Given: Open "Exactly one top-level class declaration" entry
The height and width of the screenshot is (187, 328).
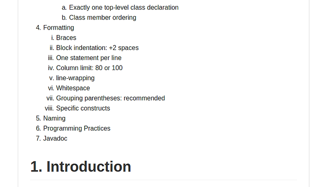Looking at the screenshot, I should click(x=123, y=8).
